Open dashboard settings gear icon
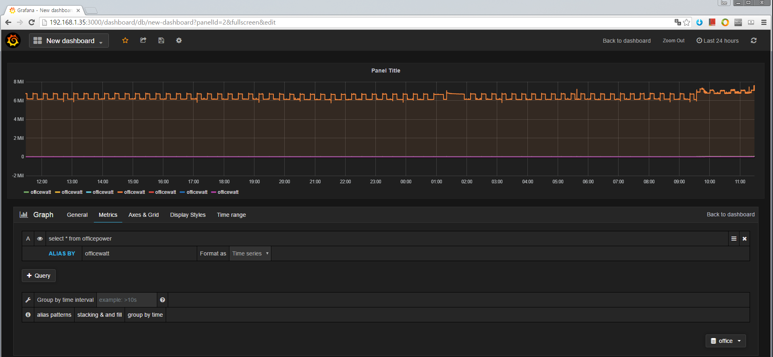Screen dimensions: 773x357 click(179, 40)
